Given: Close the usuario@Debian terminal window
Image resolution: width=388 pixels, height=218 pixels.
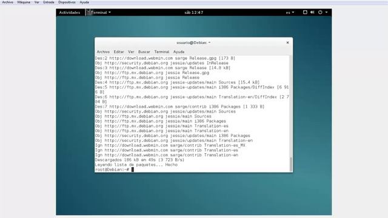Looking at the screenshot, I should (287, 42).
